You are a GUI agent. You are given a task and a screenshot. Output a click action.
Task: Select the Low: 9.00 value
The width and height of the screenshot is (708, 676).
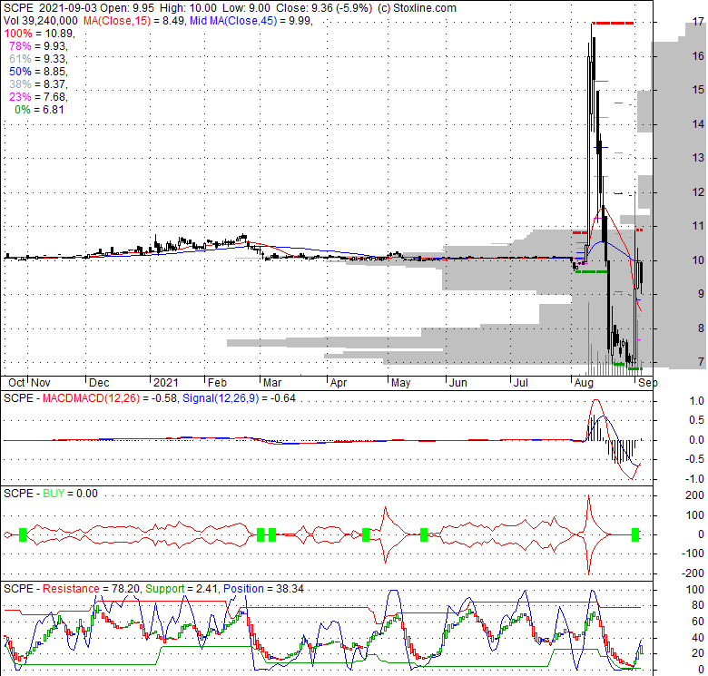(x=246, y=8)
